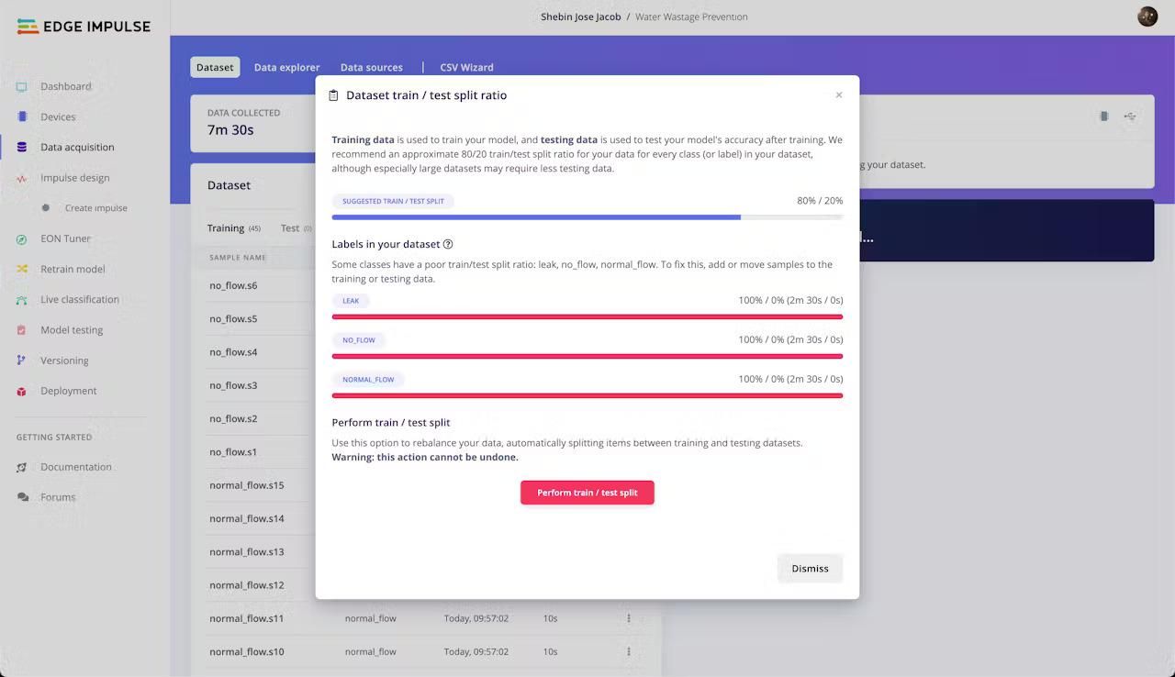Expand the Impulse design section

pos(74,178)
